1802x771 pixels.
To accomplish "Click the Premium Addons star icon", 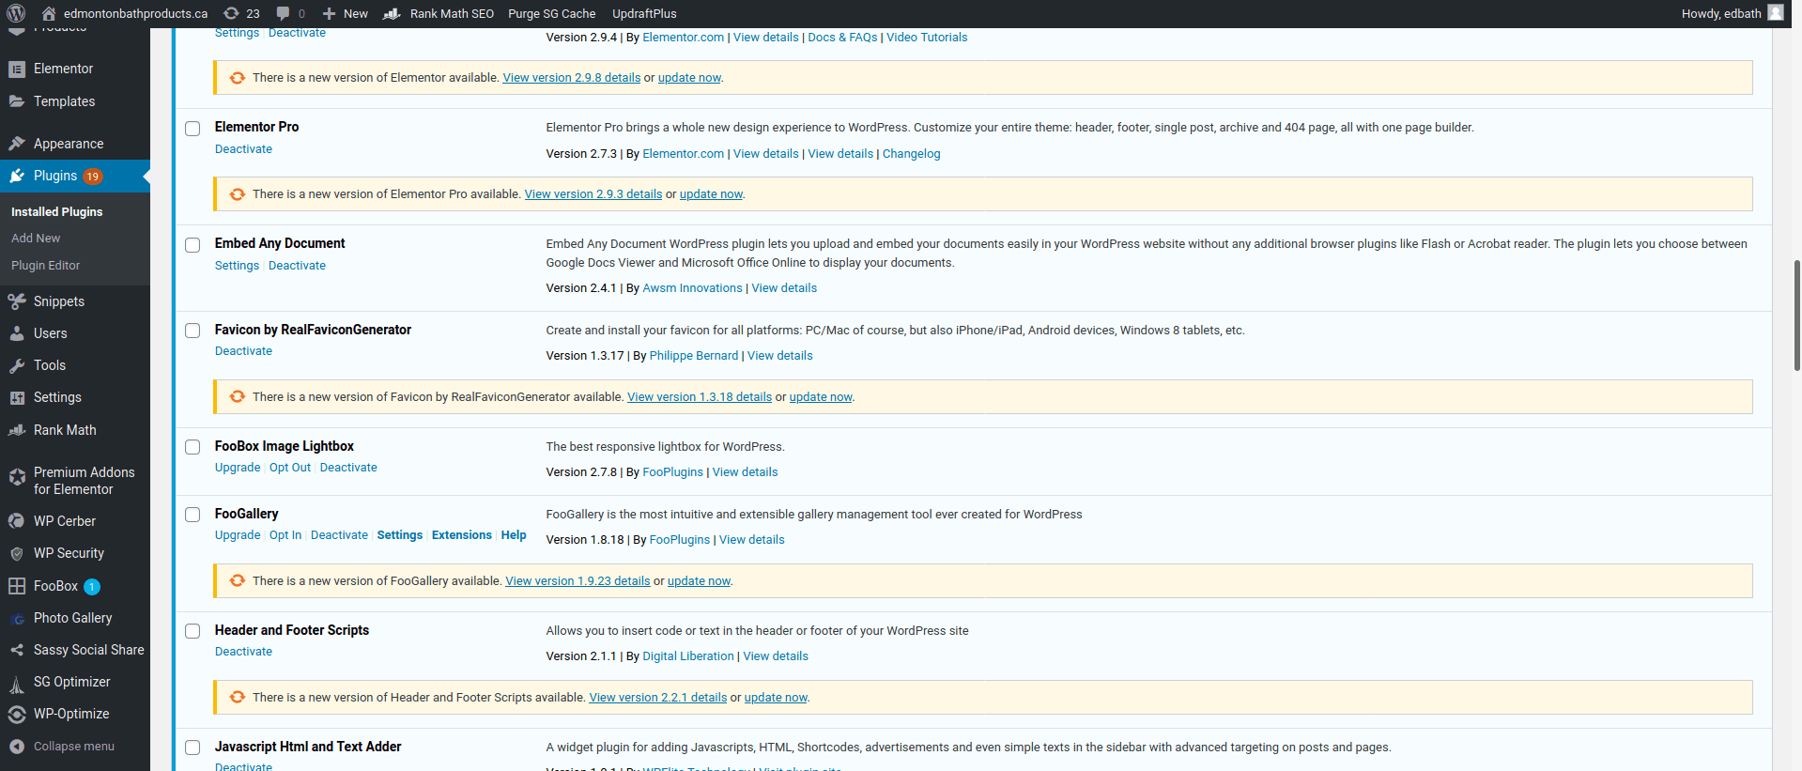I will click(x=17, y=477).
